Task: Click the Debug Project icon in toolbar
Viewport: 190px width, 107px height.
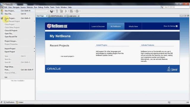Action: [71, 11]
